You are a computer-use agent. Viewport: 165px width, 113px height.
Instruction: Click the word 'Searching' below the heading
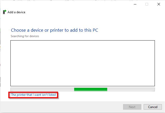point(17,36)
